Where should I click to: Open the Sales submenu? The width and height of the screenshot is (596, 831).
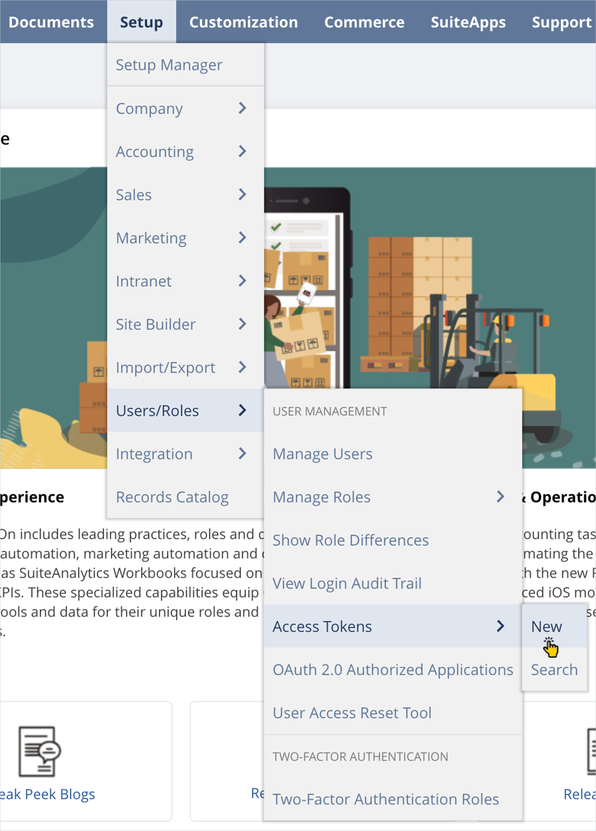pyautogui.click(x=134, y=194)
